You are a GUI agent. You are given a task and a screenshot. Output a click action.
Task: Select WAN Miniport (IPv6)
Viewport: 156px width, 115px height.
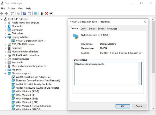coord(27,99)
